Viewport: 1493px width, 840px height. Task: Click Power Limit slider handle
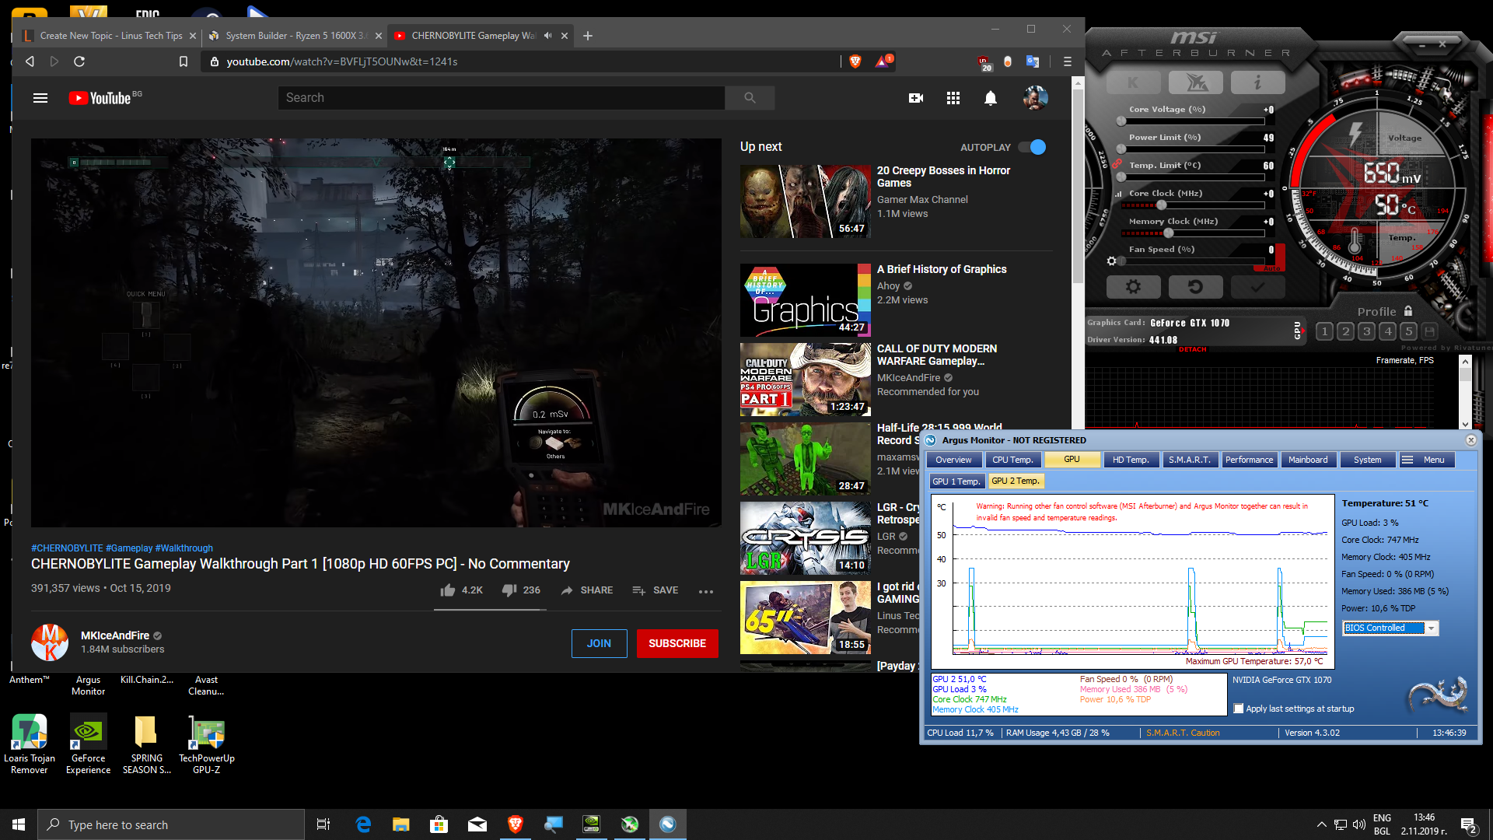1121,149
